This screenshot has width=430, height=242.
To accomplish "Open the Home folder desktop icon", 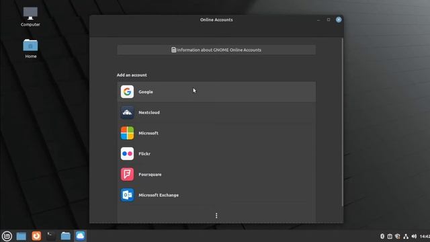I will [x=30, y=48].
